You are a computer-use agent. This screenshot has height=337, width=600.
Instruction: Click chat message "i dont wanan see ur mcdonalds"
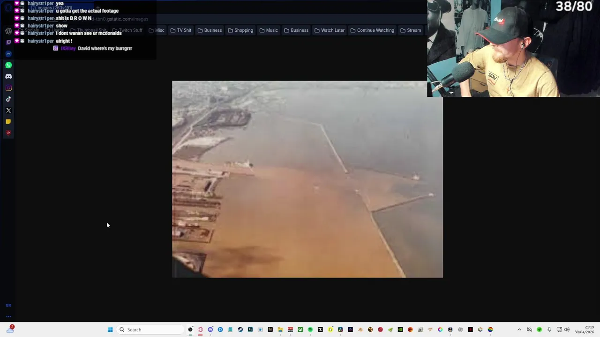click(89, 33)
